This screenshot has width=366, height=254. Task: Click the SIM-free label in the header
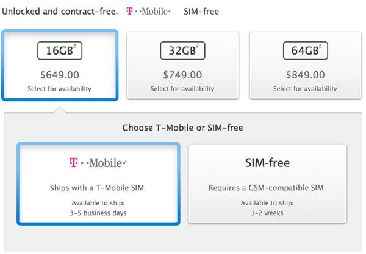(201, 12)
